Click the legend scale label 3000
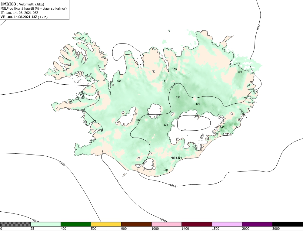This screenshot has width=303, height=231. coord(276,229)
